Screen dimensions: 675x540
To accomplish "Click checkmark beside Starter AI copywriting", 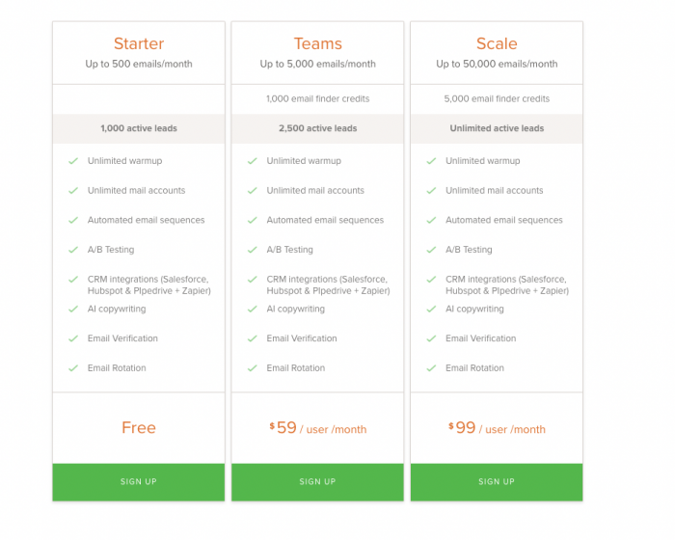I will pos(73,310).
